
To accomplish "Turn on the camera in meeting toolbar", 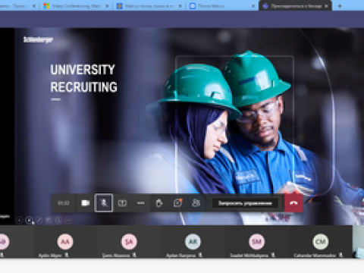I will coord(85,203).
